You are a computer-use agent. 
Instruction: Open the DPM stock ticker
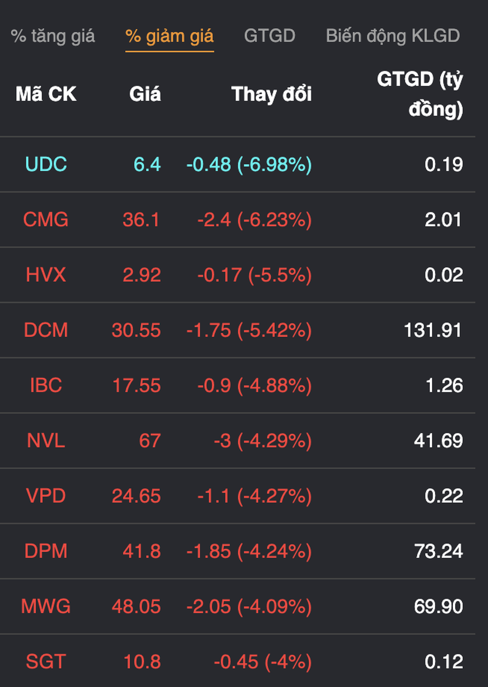(x=46, y=551)
